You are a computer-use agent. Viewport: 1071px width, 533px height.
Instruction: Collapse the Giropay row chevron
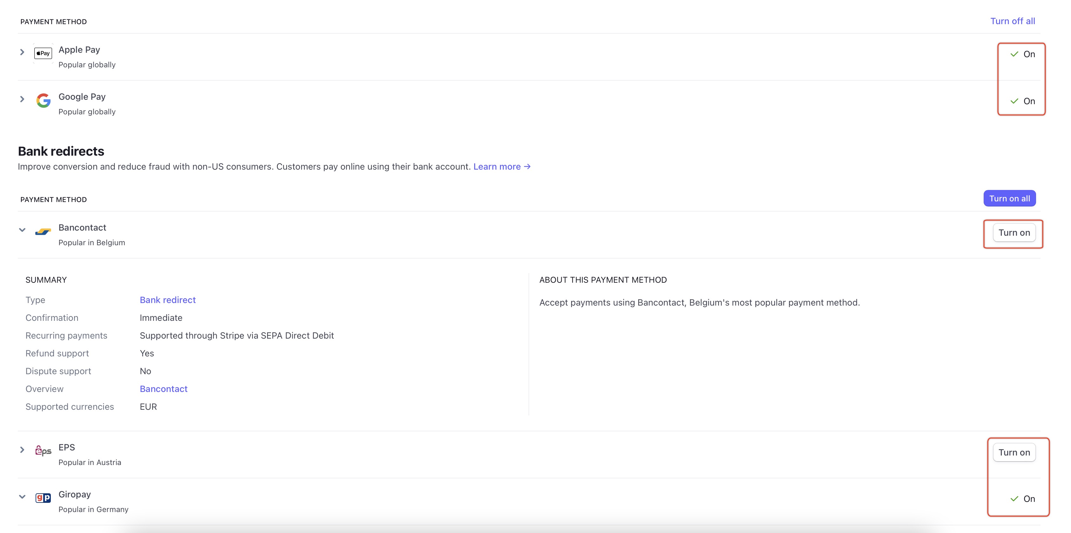tap(22, 497)
